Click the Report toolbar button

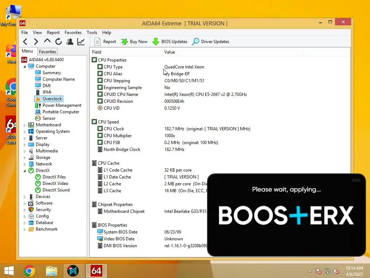tap(105, 42)
